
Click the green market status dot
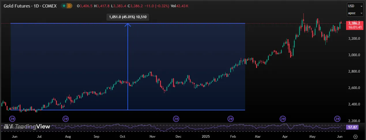(63, 6)
